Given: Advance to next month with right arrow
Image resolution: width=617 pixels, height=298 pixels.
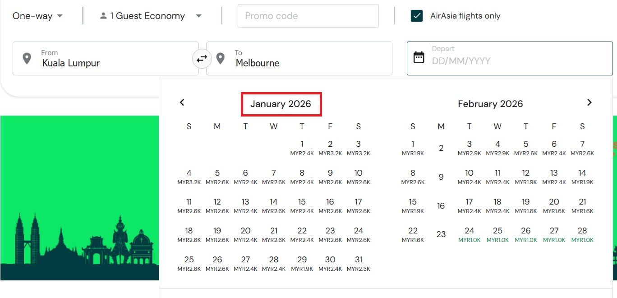Looking at the screenshot, I should point(589,102).
